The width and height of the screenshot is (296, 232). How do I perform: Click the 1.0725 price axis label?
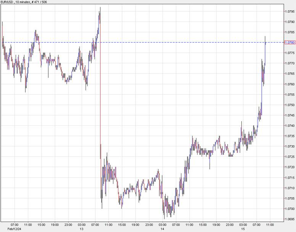[290, 157]
